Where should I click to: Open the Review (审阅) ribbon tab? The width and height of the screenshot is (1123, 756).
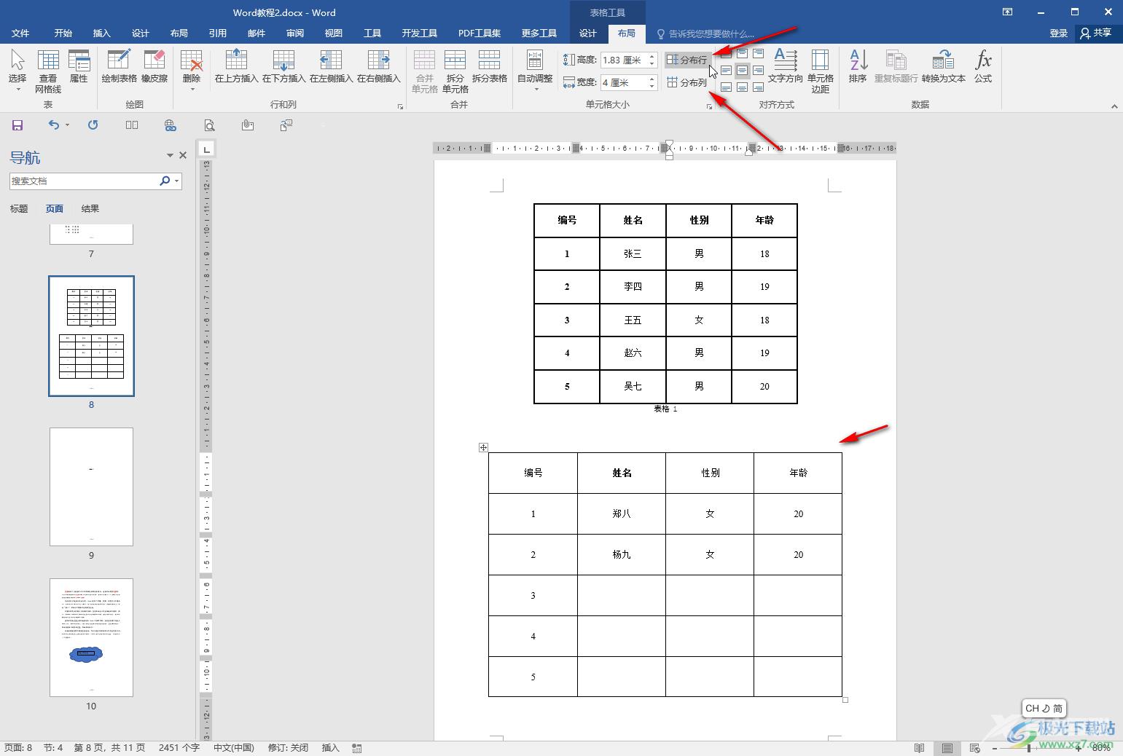pos(295,33)
